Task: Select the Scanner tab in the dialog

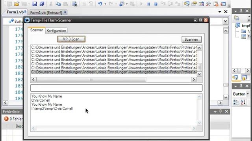Action: point(37,30)
